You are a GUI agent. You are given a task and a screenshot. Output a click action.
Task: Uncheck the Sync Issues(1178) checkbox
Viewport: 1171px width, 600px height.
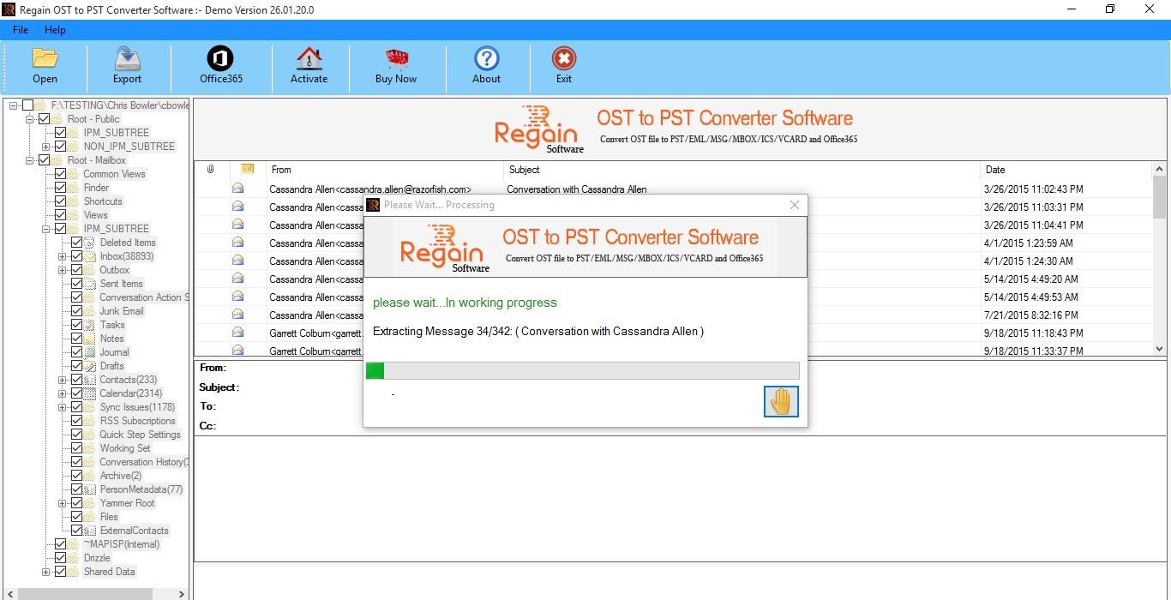[77, 407]
